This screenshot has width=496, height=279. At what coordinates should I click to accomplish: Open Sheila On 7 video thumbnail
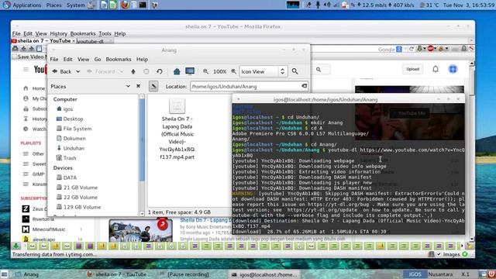pos(140,230)
